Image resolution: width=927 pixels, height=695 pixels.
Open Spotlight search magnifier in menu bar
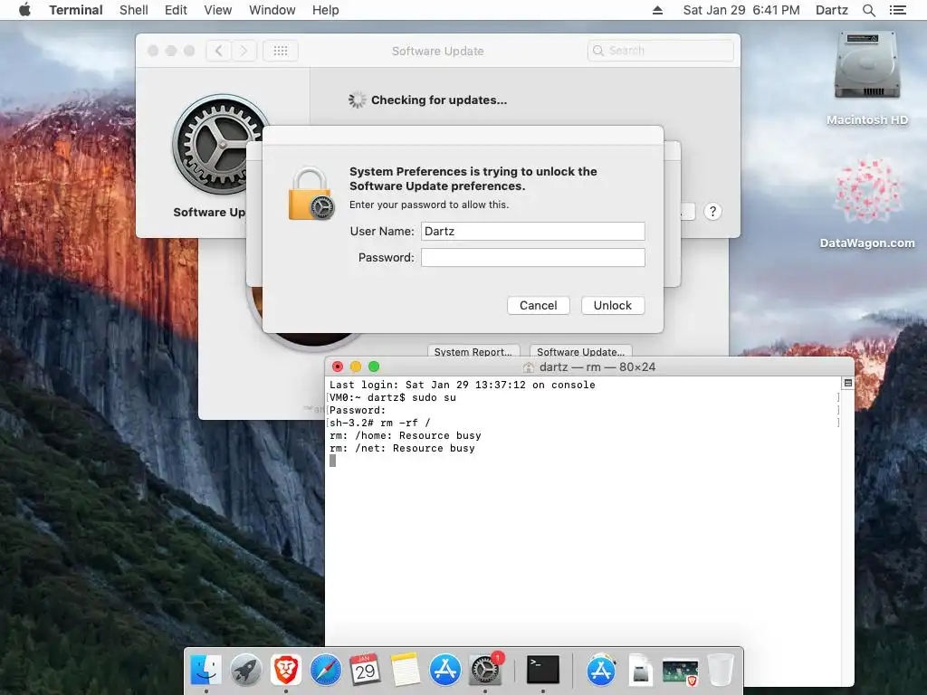tap(868, 10)
